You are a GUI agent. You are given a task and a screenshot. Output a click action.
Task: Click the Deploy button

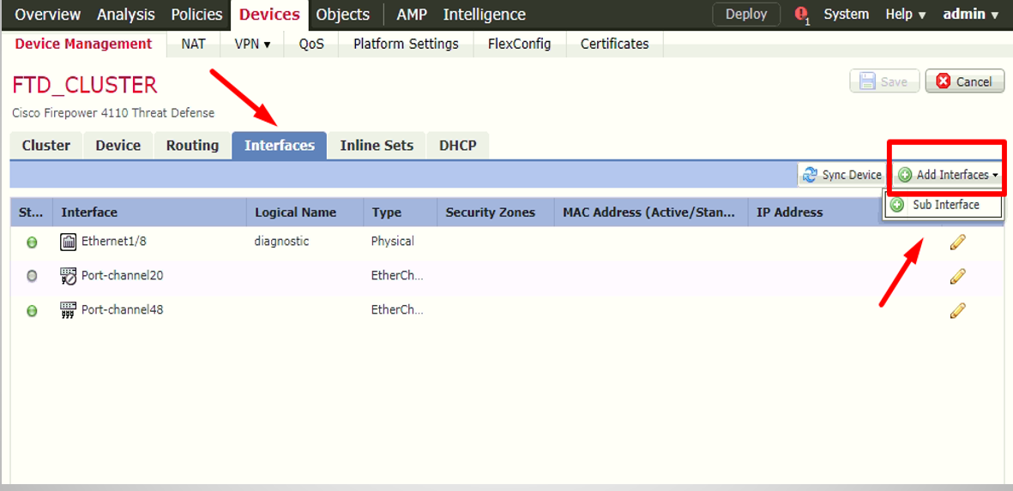(746, 15)
